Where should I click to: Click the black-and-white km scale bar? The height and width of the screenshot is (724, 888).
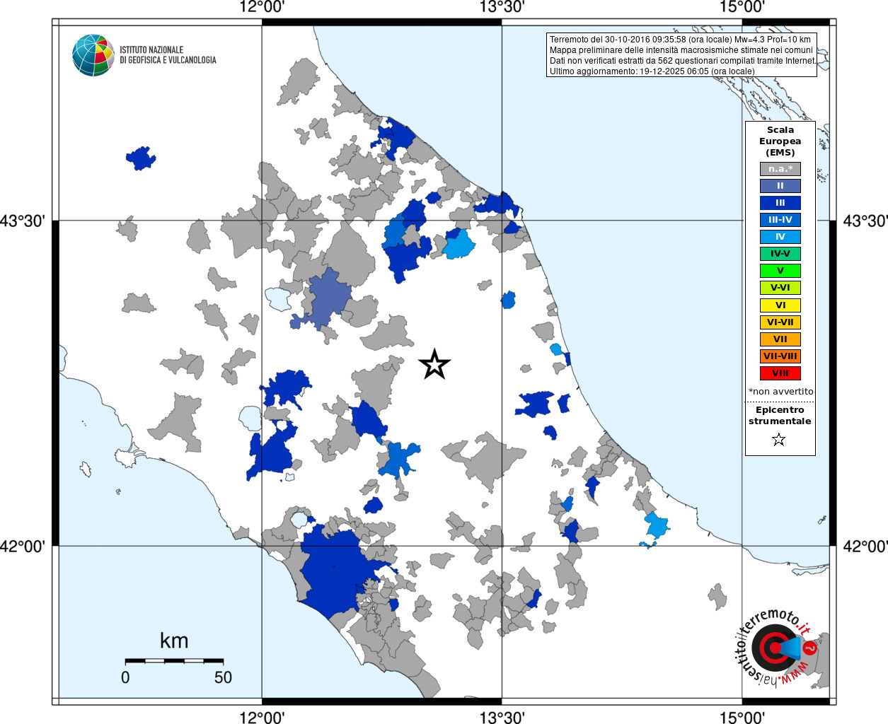click(x=174, y=661)
